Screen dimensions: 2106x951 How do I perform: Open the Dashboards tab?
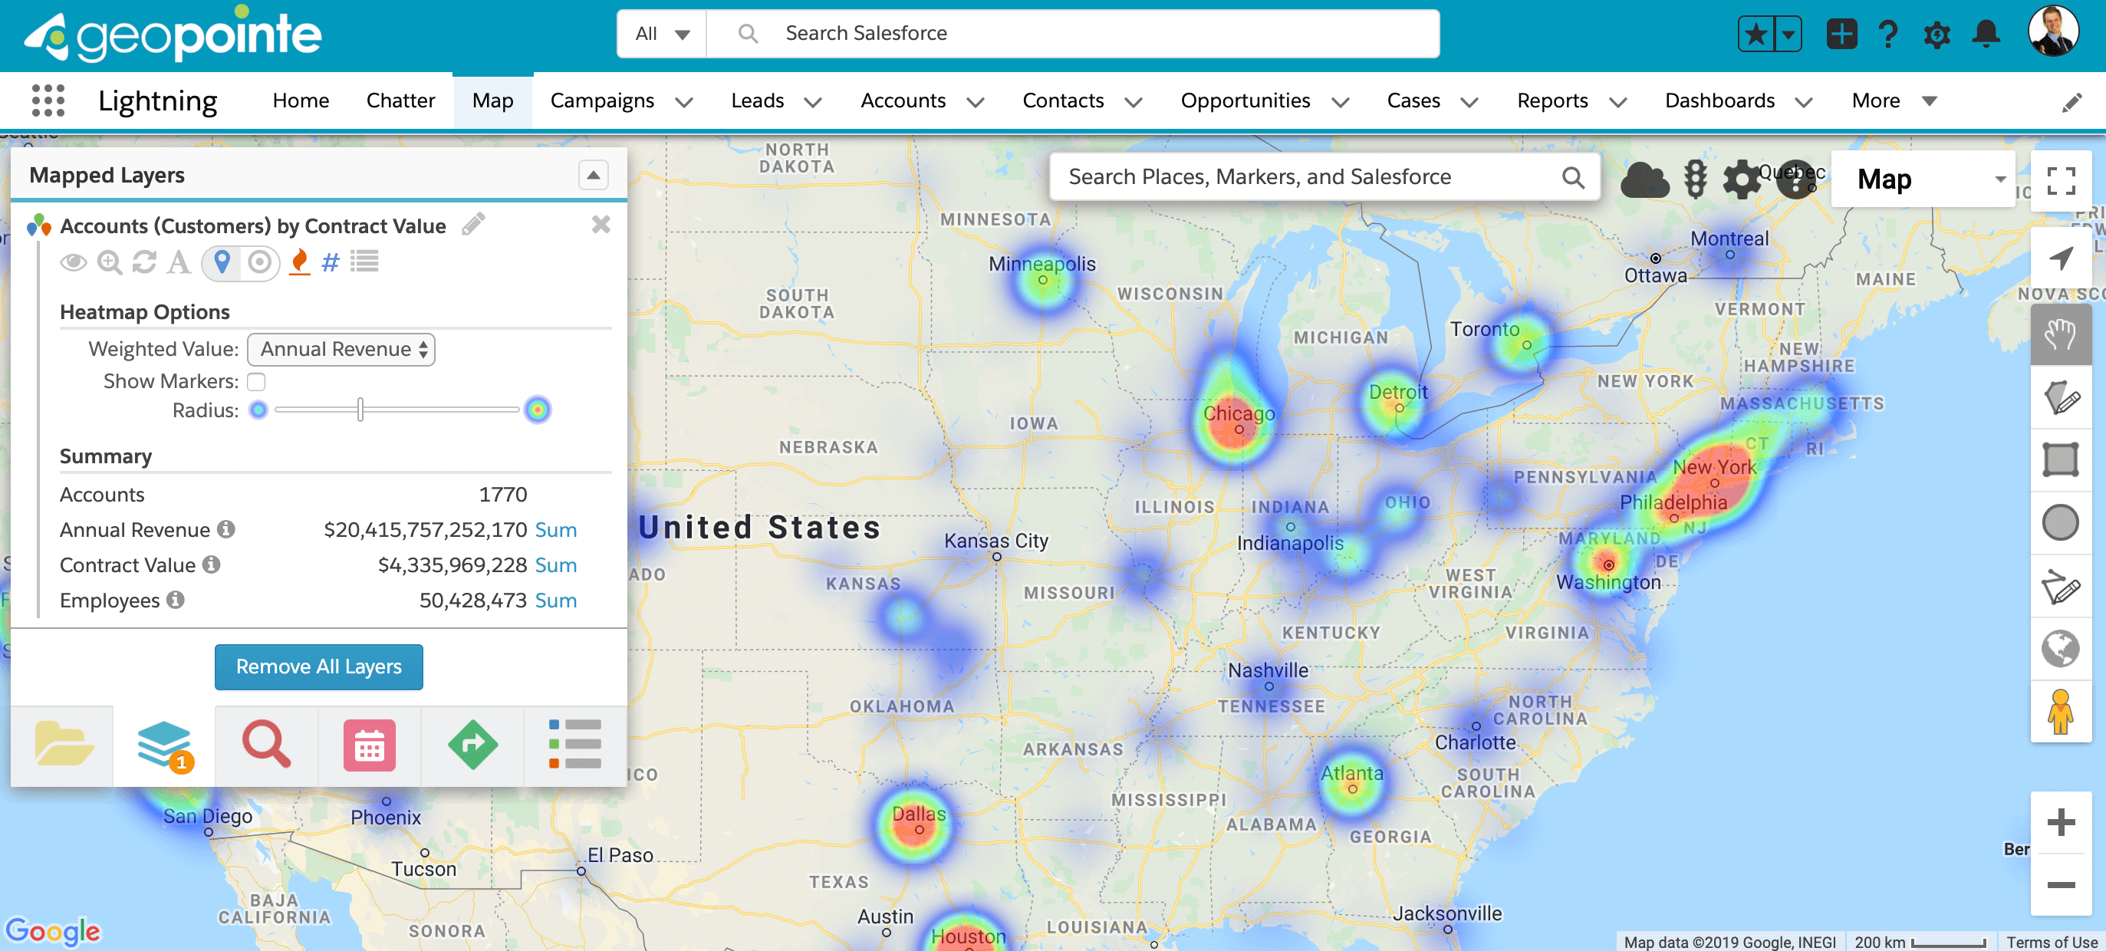point(1719,100)
